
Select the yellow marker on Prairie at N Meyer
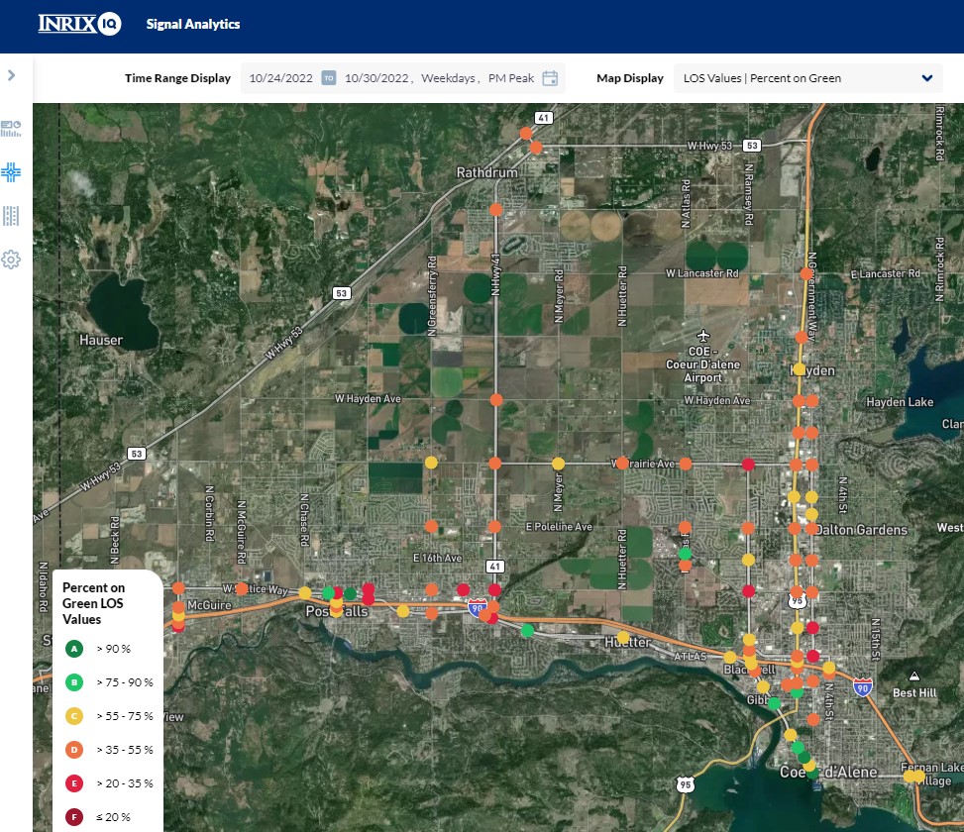pos(558,464)
